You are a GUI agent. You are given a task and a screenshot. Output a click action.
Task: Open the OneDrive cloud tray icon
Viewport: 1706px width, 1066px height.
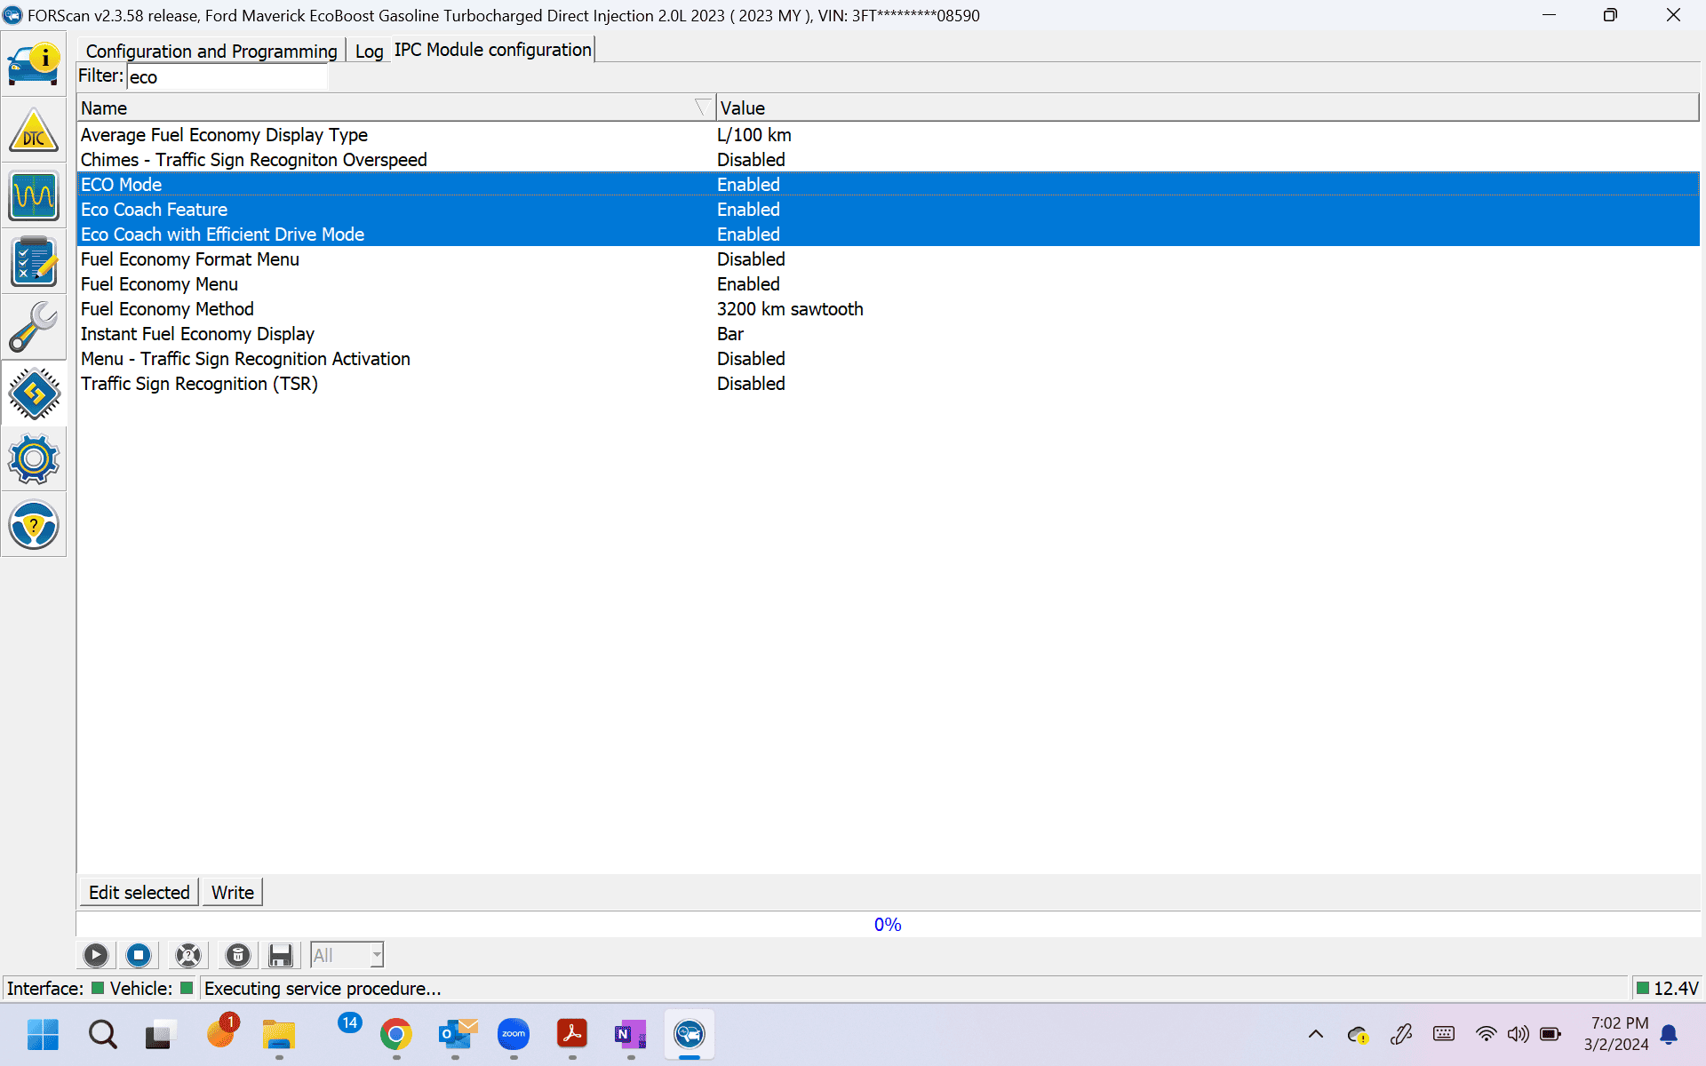1358,1034
